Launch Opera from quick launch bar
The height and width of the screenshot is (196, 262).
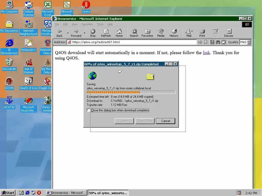pos(39,193)
